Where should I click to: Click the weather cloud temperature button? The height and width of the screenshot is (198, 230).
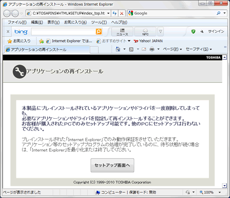(x=145, y=32)
